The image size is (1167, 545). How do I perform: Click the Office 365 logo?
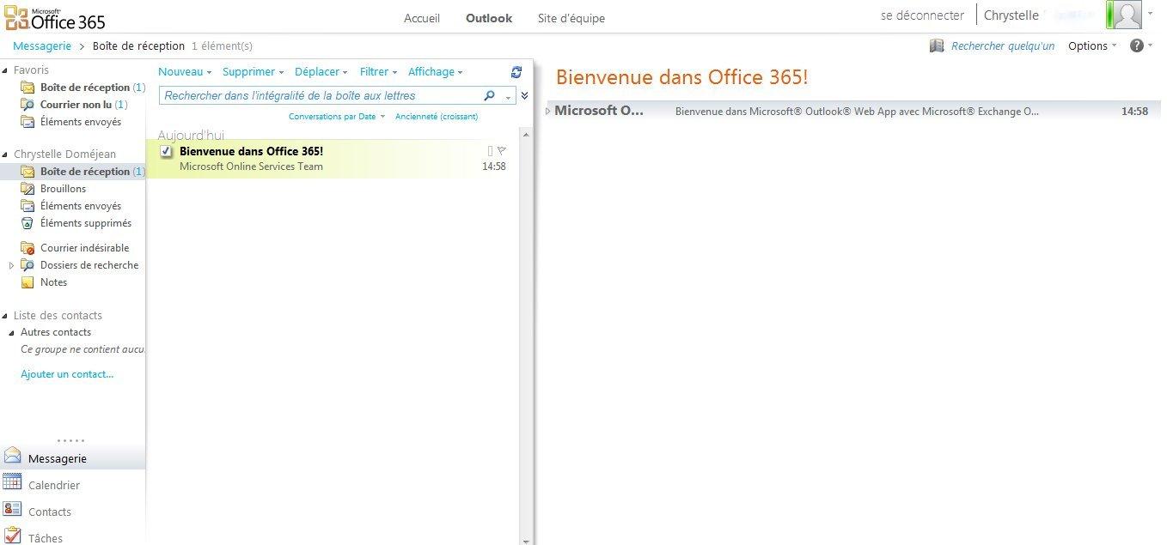55,16
